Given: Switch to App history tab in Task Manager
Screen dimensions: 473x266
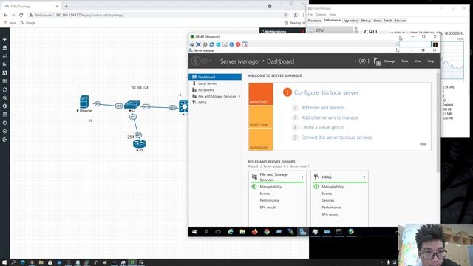Looking at the screenshot, I should click(x=350, y=21).
